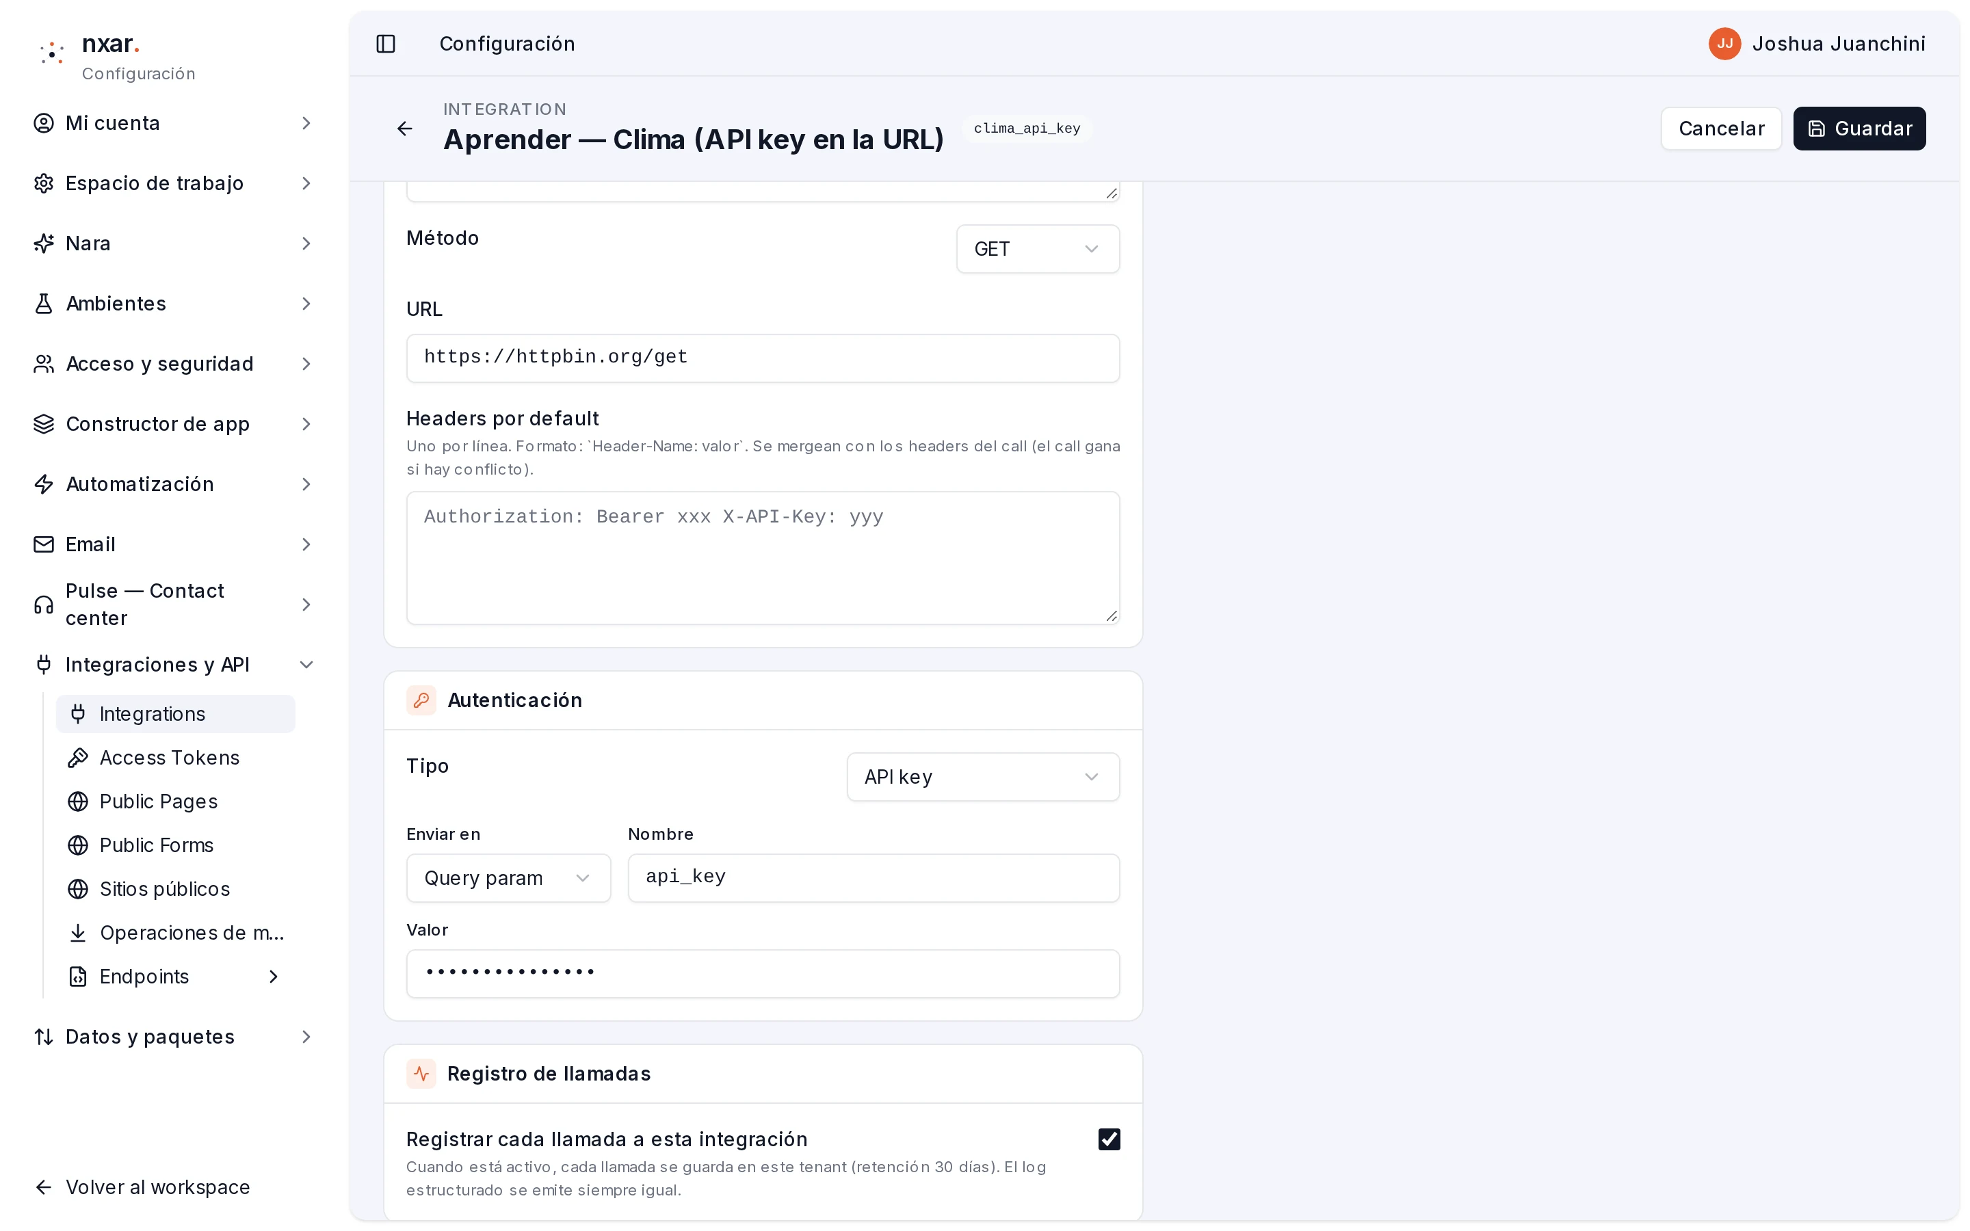The image size is (1970, 1231).
Task: Collapse Integraciones y API section
Action: pos(306,665)
